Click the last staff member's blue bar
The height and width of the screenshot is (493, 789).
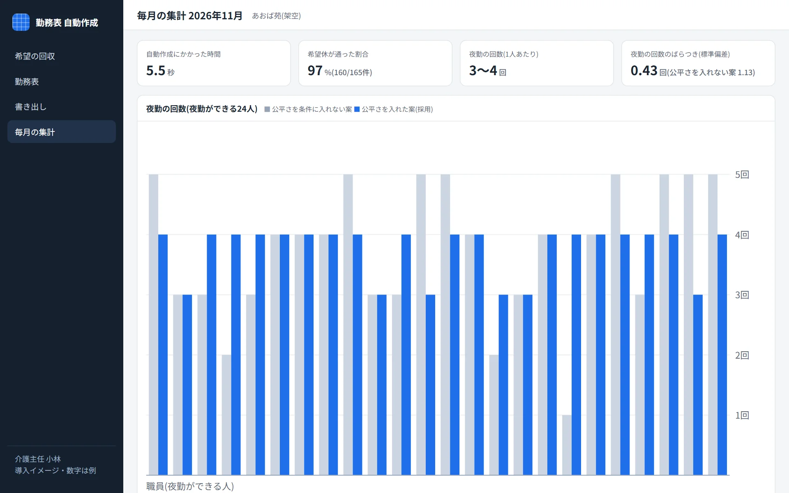[722, 355]
